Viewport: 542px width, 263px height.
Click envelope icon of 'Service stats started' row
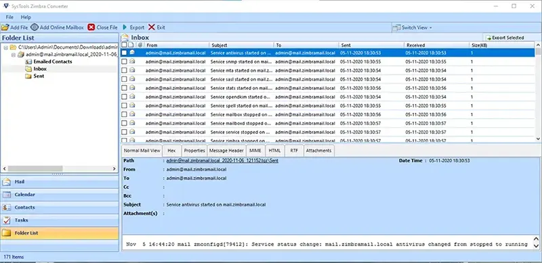click(132, 88)
